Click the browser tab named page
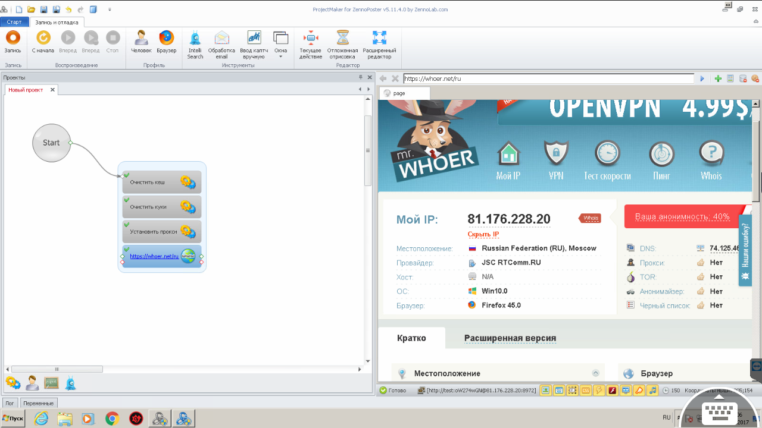This screenshot has width=762, height=428. coord(404,93)
